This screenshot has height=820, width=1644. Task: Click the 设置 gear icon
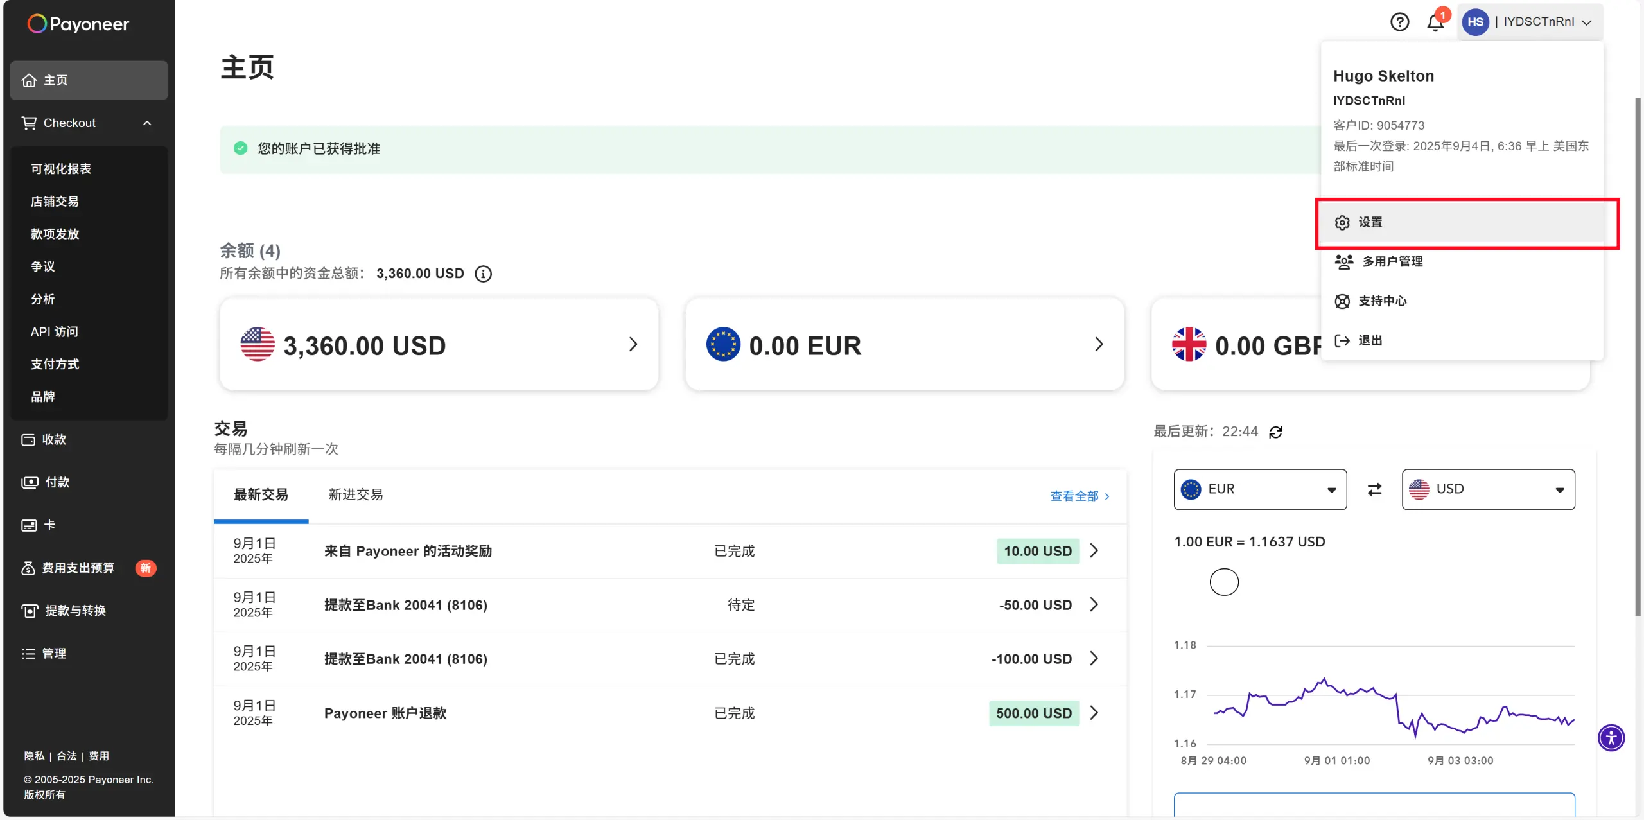point(1342,222)
